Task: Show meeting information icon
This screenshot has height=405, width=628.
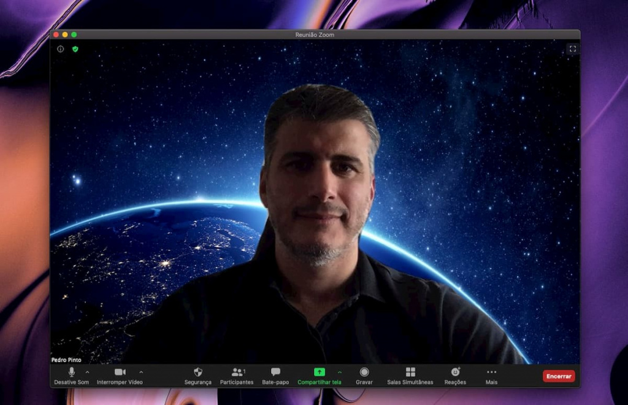Action: pos(61,49)
